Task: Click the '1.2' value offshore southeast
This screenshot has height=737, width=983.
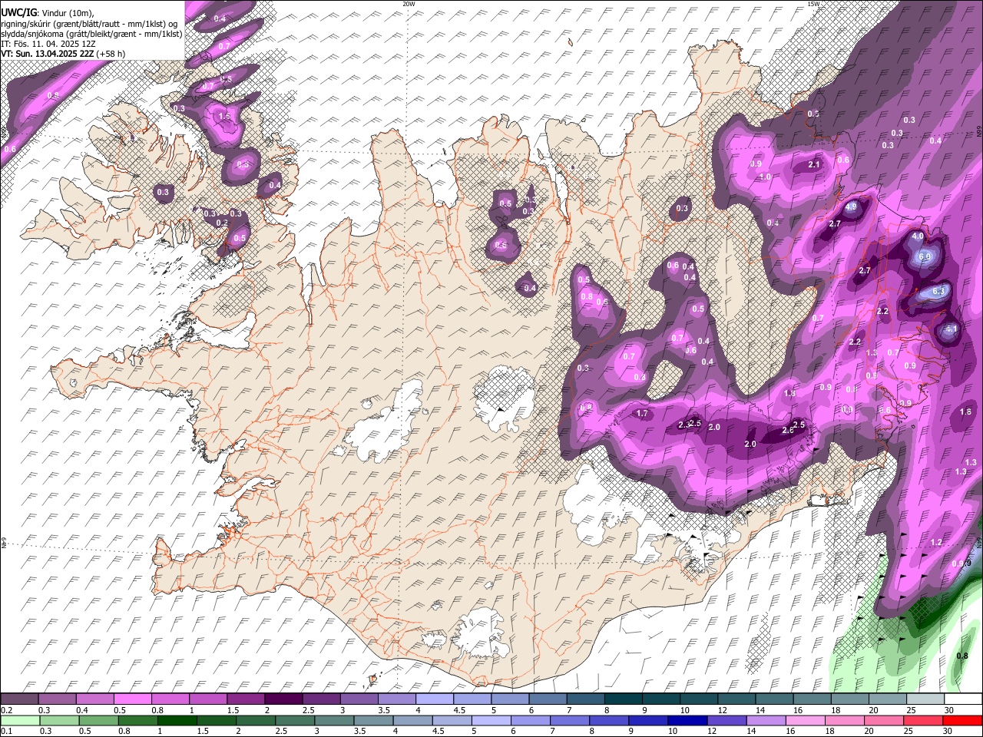Action: pos(936,543)
